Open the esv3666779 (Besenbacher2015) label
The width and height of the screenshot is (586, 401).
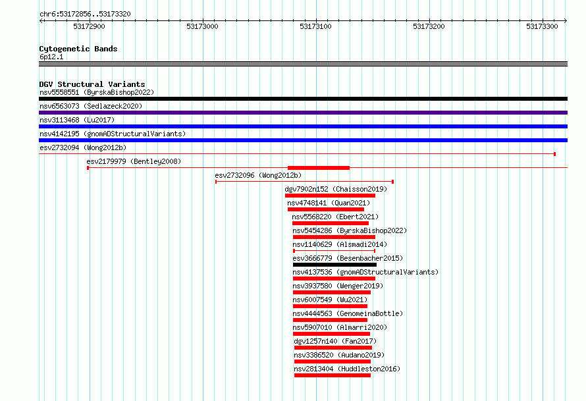click(348, 258)
